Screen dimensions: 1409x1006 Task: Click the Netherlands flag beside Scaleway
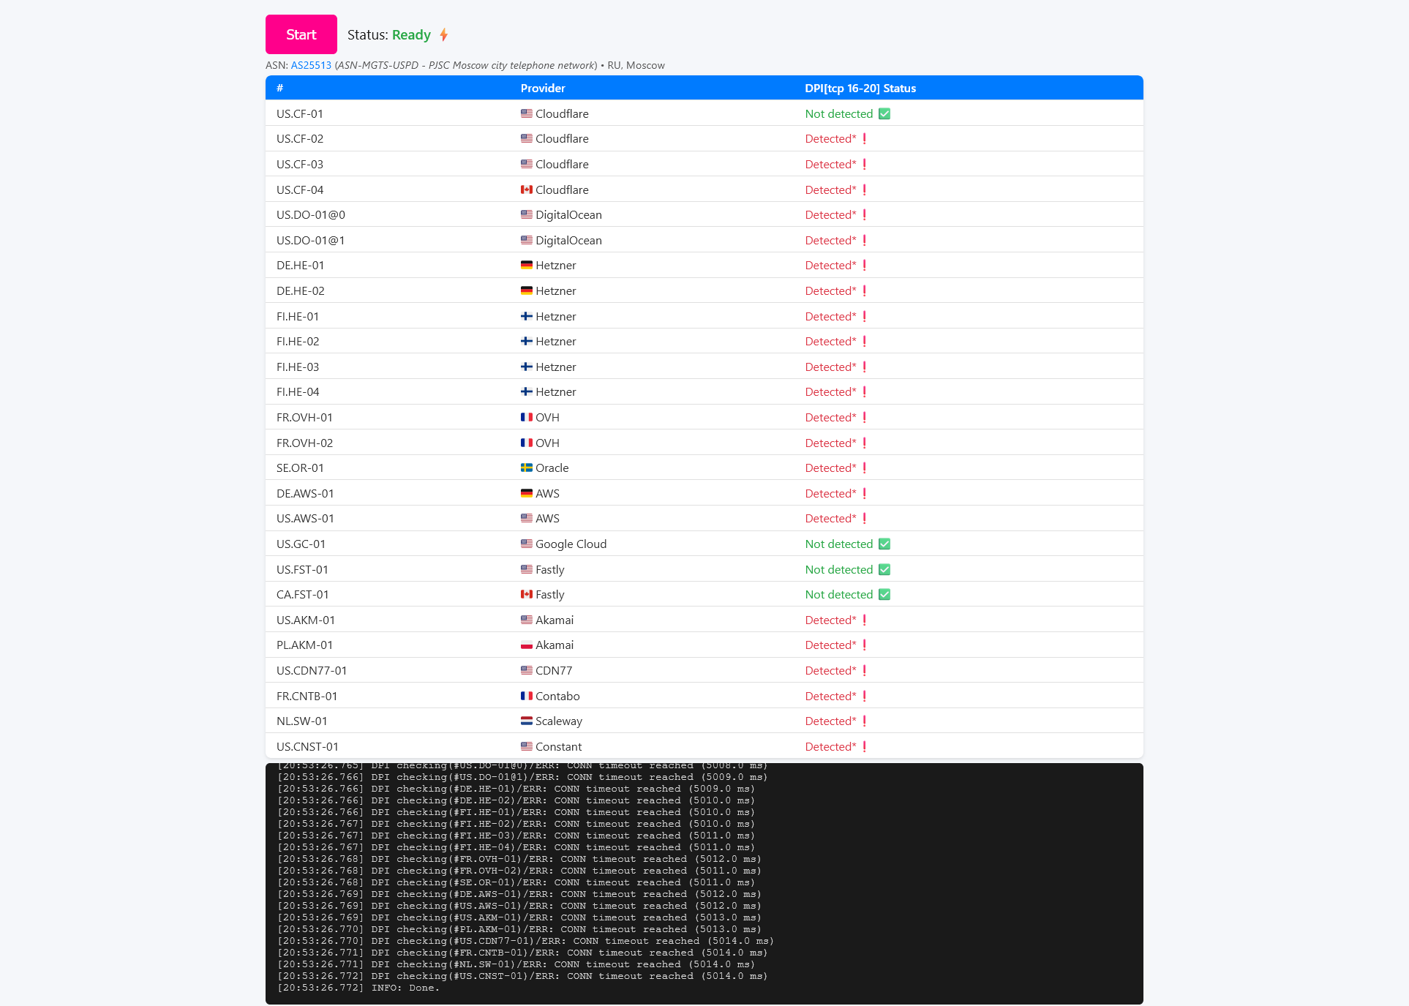click(x=526, y=721)
